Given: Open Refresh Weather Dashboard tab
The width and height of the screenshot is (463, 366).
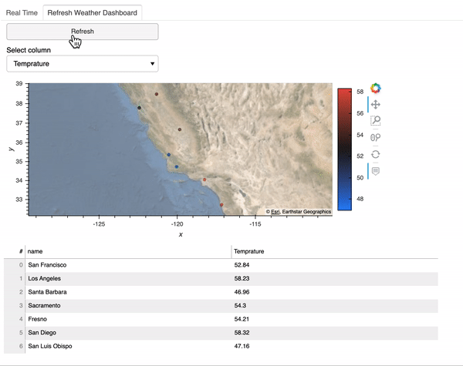Looking at the screenshot, I should click(93, 12).
